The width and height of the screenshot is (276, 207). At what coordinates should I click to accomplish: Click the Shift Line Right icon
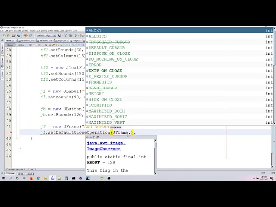click(82, 45)
